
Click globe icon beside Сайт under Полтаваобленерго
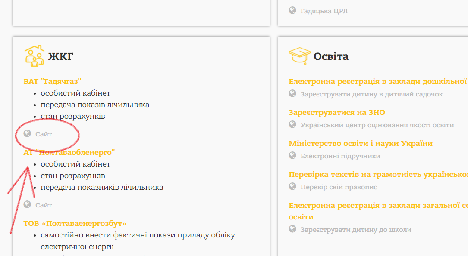pos(27,204)
